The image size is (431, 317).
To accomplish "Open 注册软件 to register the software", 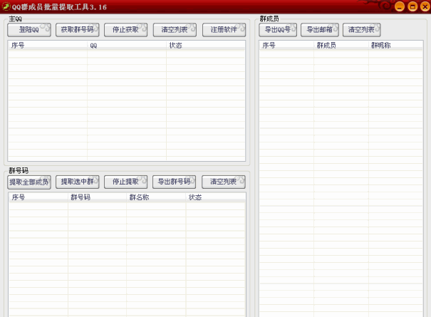I will coord(223,30).
